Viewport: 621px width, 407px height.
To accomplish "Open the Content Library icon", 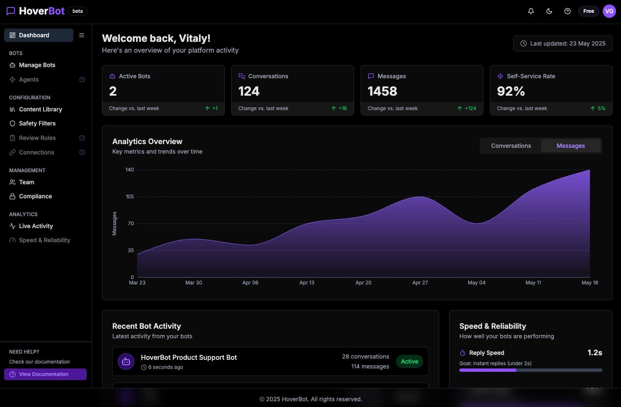I will point(12,109).
